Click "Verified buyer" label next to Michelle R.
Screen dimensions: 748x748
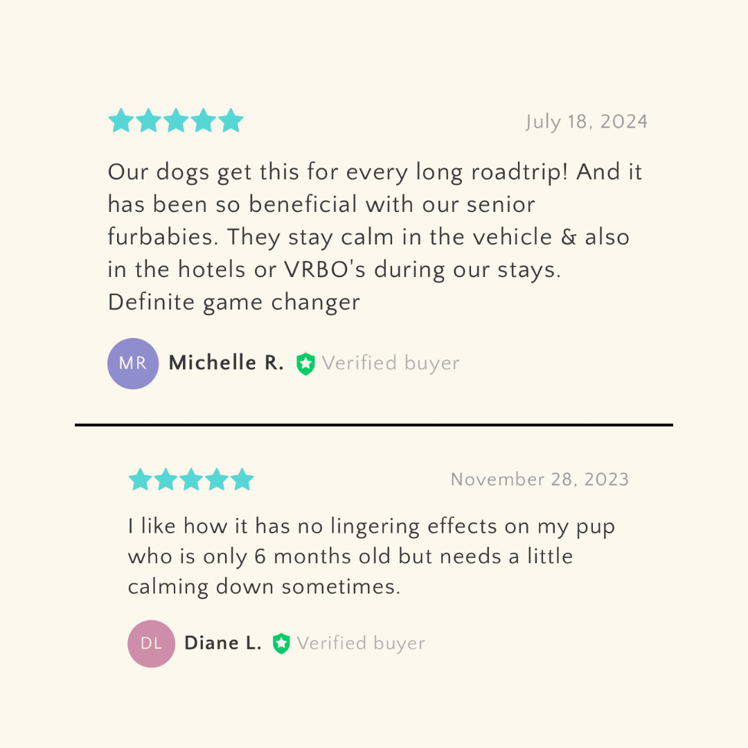coord(391,363)
